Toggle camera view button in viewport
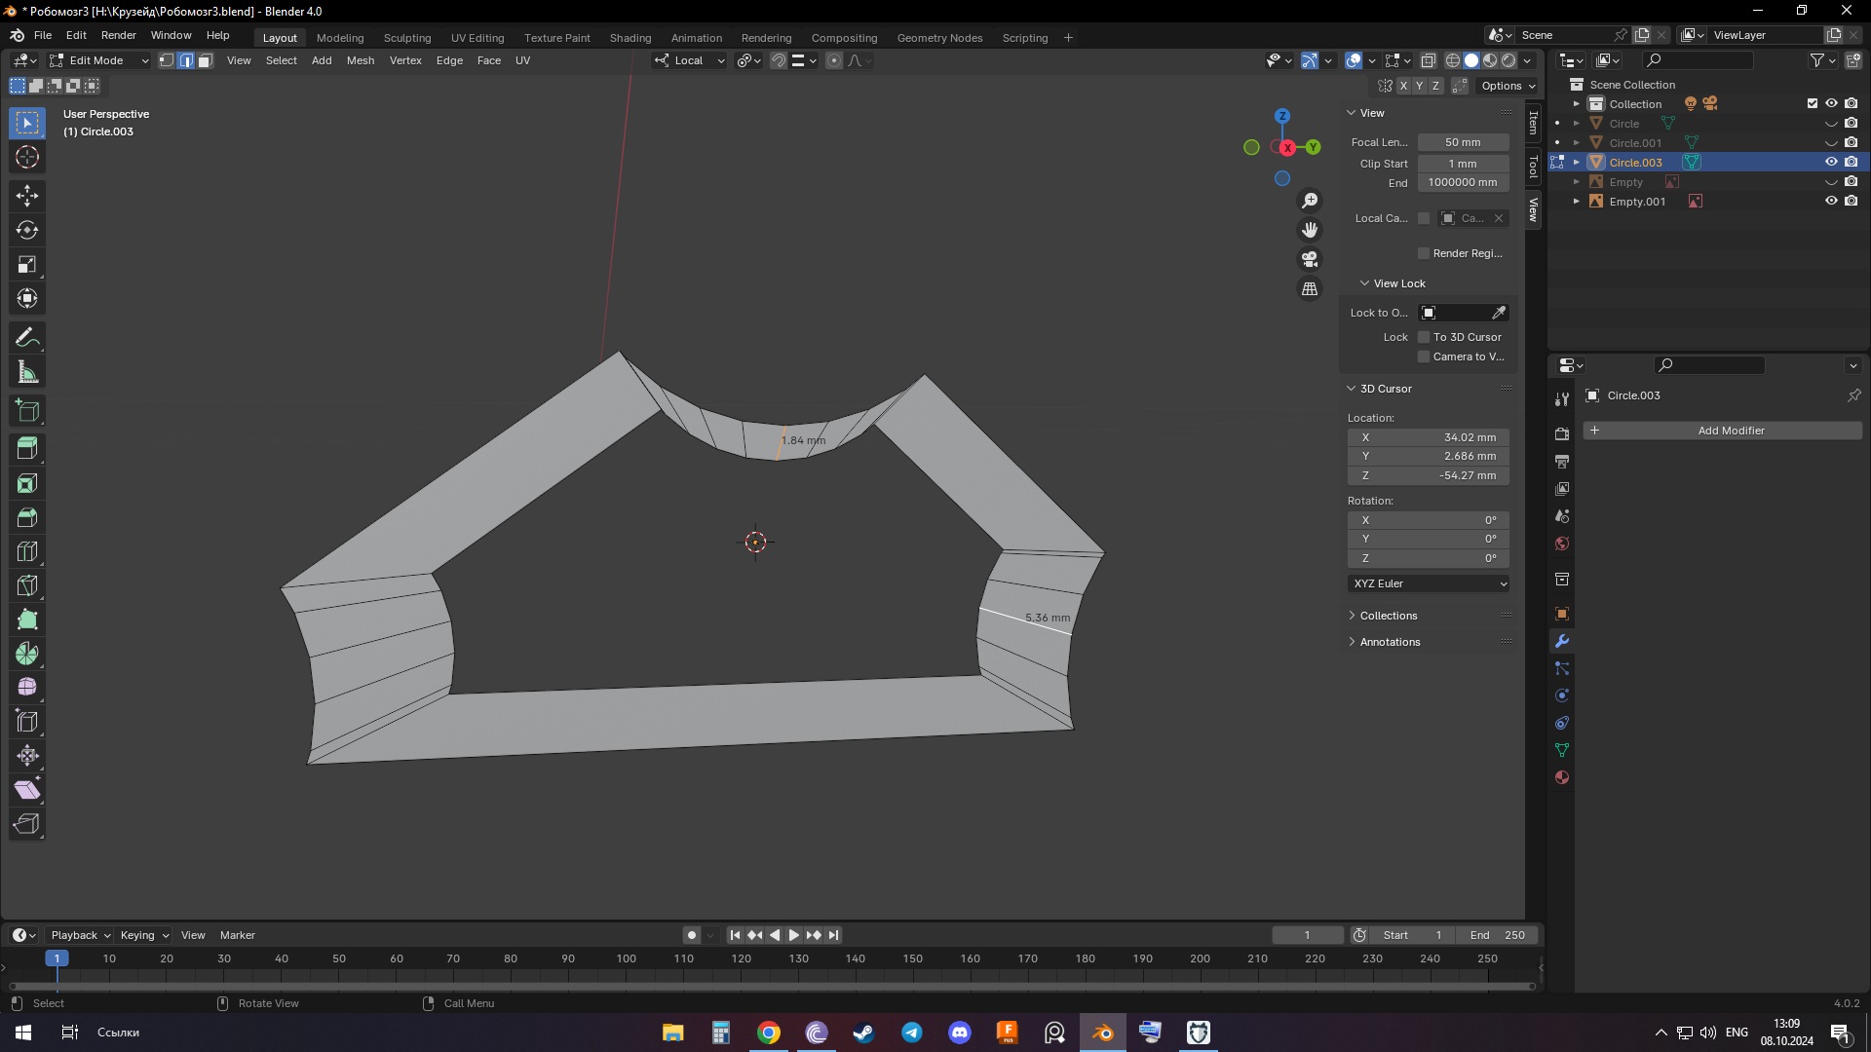Viewport: 1871px width, 1052px height. click(x=1310, y=259)
